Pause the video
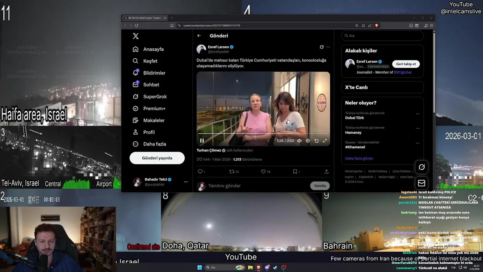Screen dimensions: 483x272 point(202,141)
